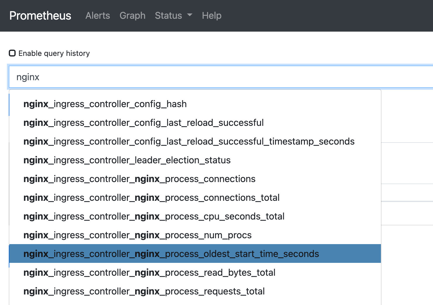The width and height of the screenshot is (433, 305).
Task: Select nginx_process_num_procs metric suggestion
Action: pyautogui.click(x=138, y=235)
